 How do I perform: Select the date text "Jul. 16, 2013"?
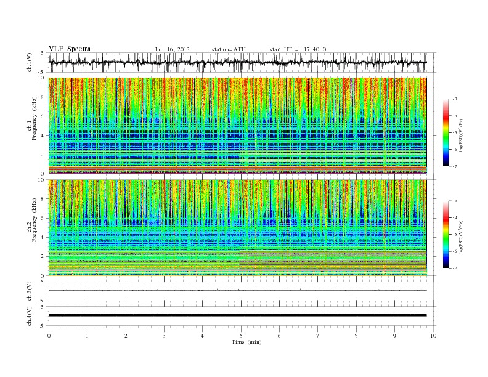click(172, 49)
